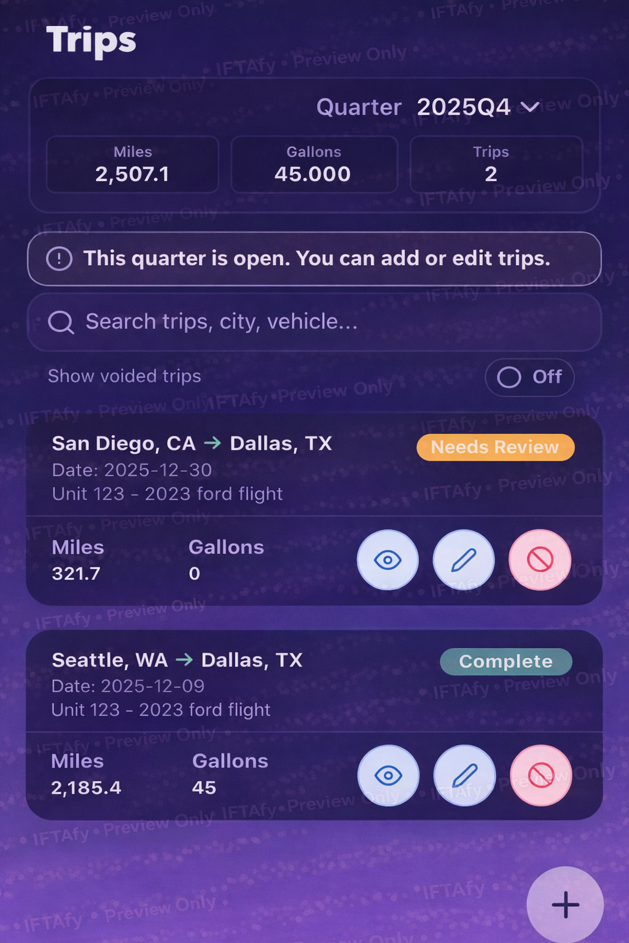Select the Miles summary card

[x=133, y=165]
